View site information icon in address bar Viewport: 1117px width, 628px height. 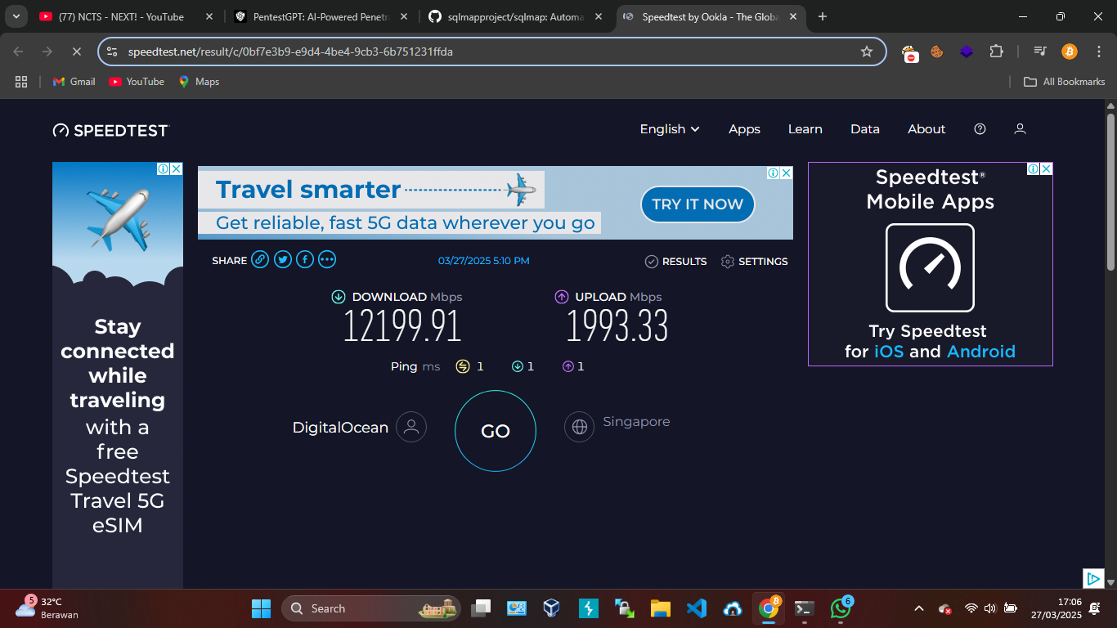(x=112, y=52)
